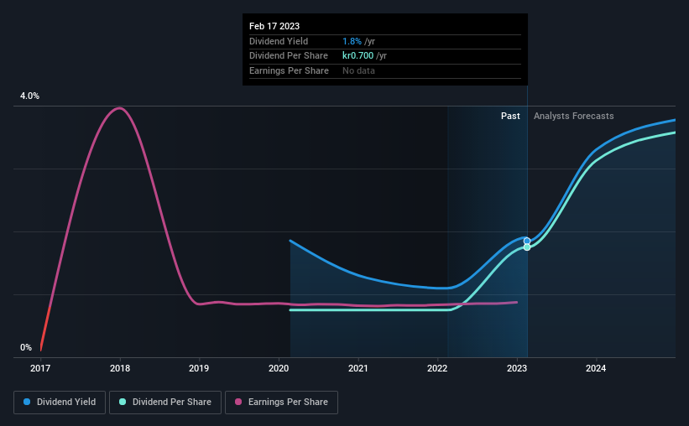
Task: Click the Analysts Forecasts label
Action: (573, 116)
